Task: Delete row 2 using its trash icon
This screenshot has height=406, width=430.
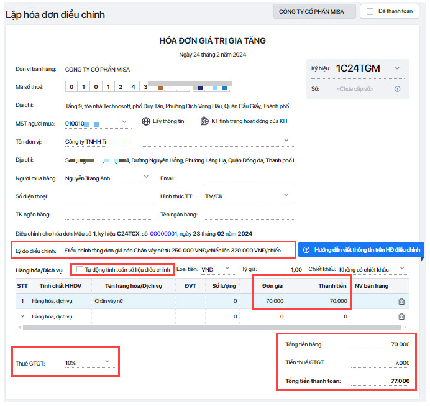Action: coord(401,316)
